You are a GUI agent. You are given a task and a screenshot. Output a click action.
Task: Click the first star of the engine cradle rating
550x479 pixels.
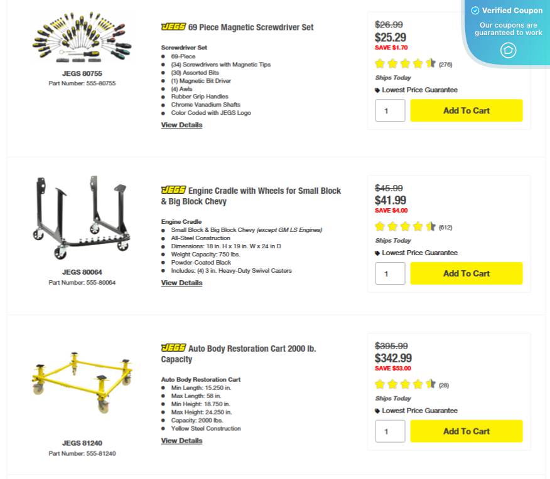pyautogui.click(x=380, y=226)
